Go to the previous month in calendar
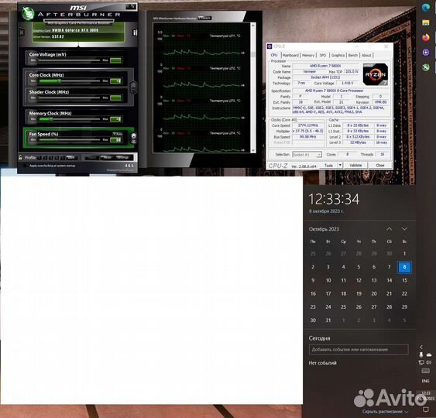This screenshot has width=436, height=418. click(390, 229)
